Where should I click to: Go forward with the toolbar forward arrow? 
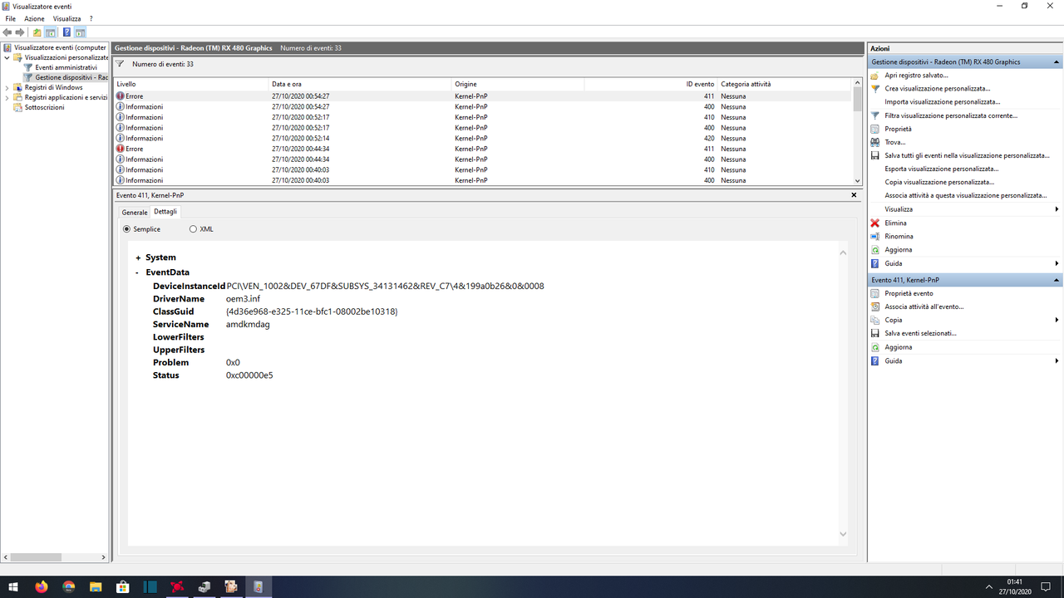20,32
